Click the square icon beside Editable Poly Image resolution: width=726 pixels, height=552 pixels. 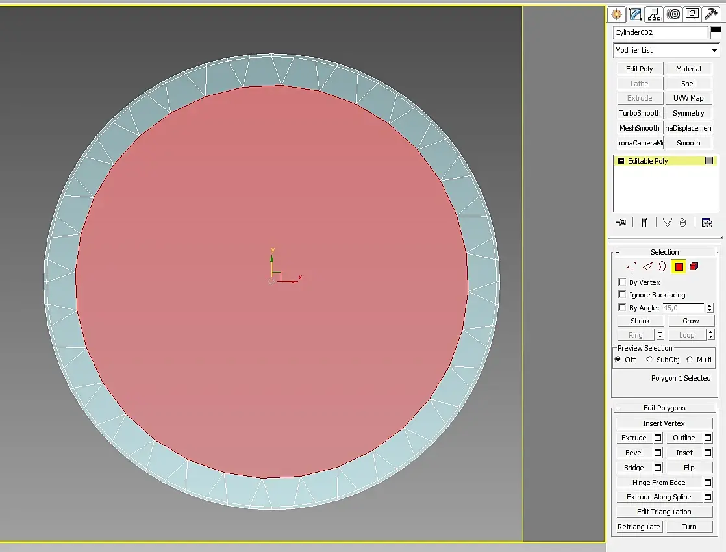pyautogui.click(x=709, y=160)
